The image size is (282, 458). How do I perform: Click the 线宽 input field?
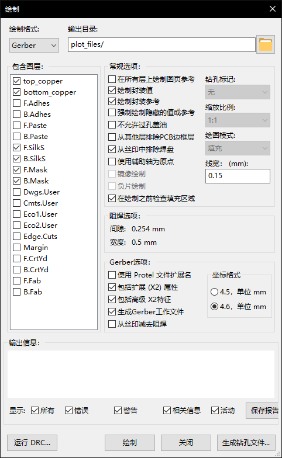[x=238, y=176]
